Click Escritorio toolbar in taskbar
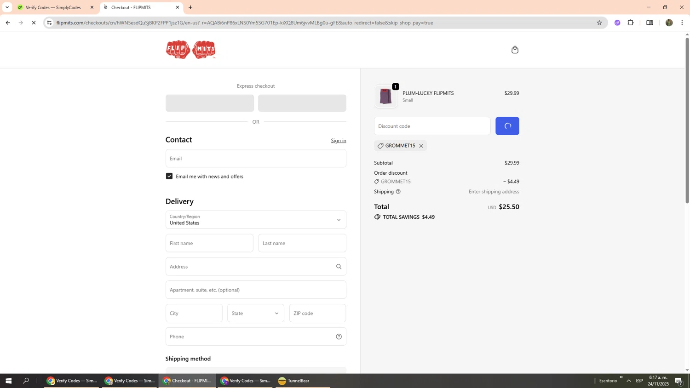 pyautogui.click(x=608, y=381)
